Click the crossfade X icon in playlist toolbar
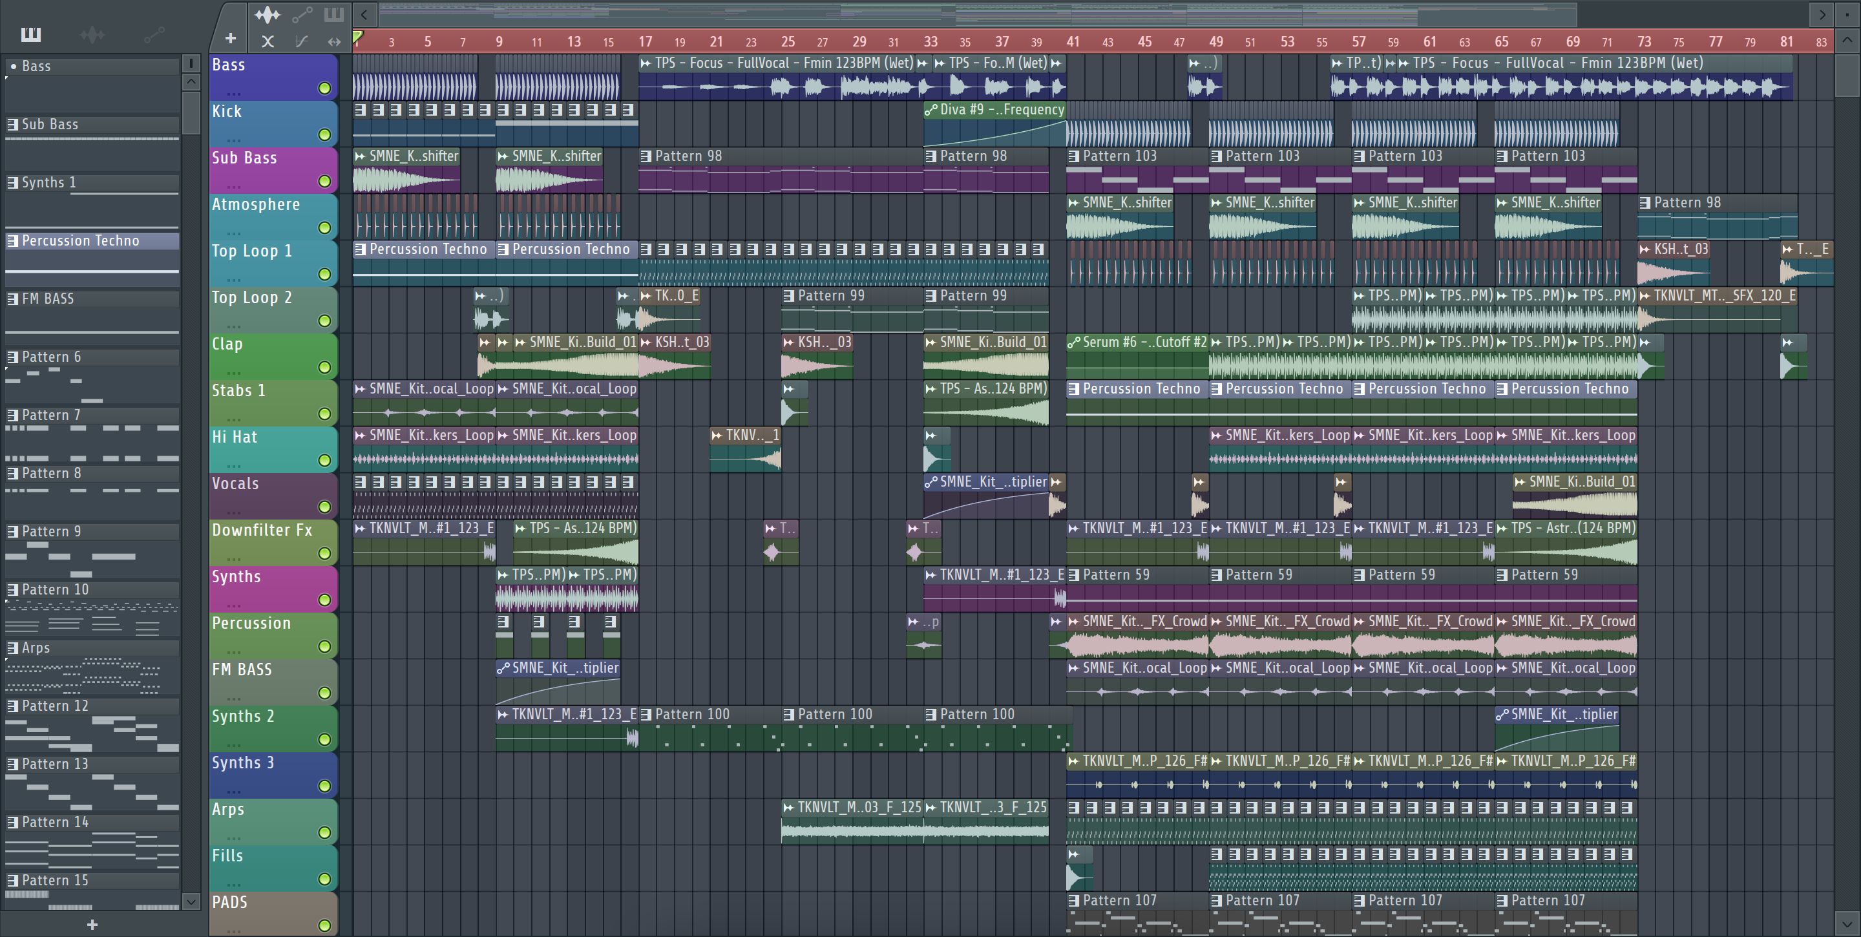Image resolution: width=1861 pixels, height=937 pixels. point(268,41)
